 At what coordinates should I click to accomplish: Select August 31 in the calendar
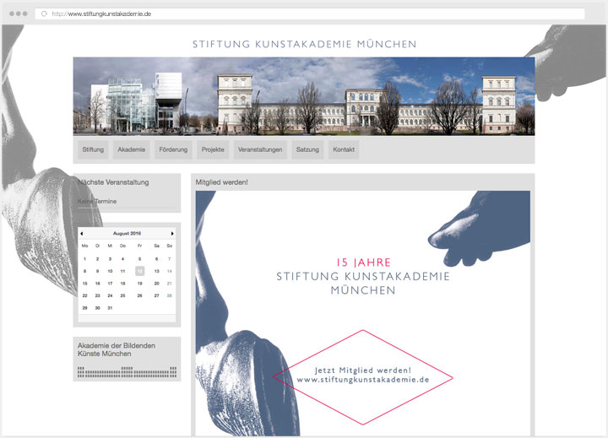(x=110, y=308)
